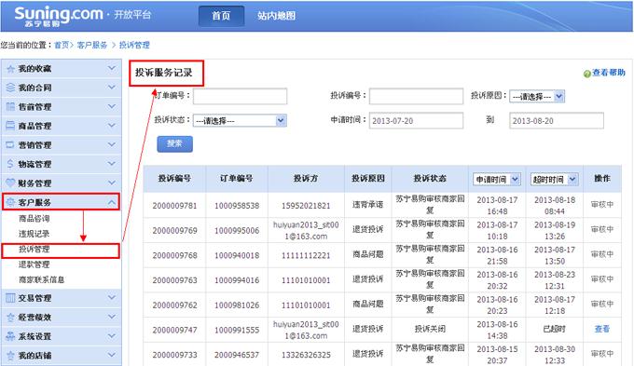Click the blue 搜索 button
The height and width of the screenshot is (366, 634).
[x=174, y=143]
